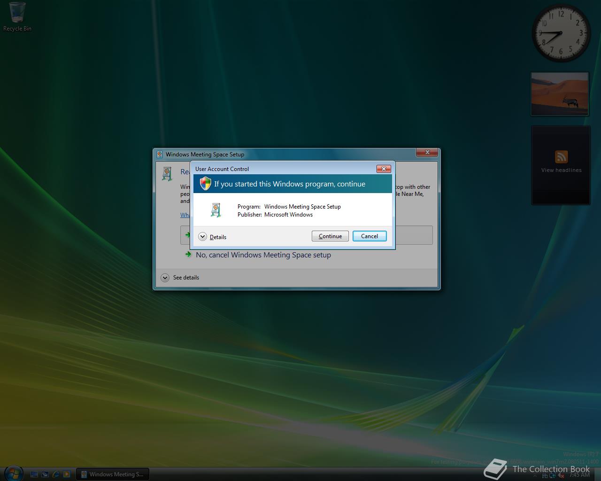Open the Start menu orb
The height and width of the screenshot is (481, 601).
(13, 473)
